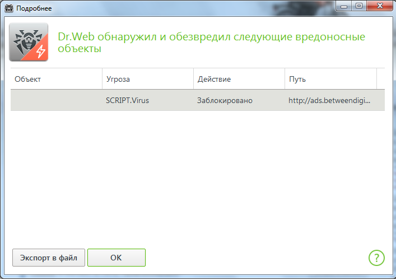396x280 pixels.
Task: Maximize the Подробнее window
Action: pyautogui.click(x=359, y=6)
